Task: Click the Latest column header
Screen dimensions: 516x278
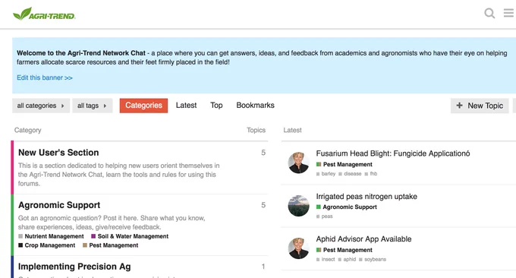Action: click(292, 130)
